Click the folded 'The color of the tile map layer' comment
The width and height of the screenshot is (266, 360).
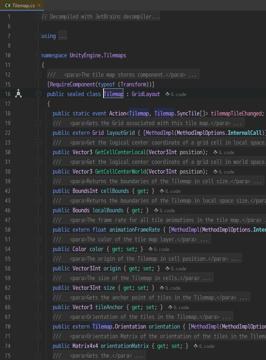[x=132, y=239]
